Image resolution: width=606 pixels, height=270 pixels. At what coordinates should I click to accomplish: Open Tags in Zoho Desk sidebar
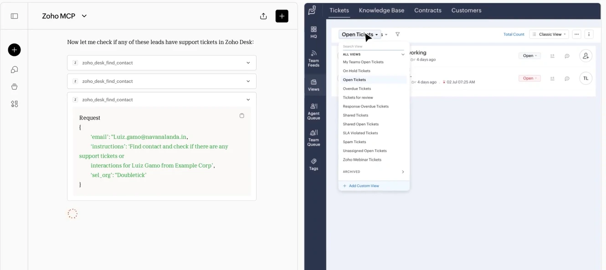click(x=313, y=164)
